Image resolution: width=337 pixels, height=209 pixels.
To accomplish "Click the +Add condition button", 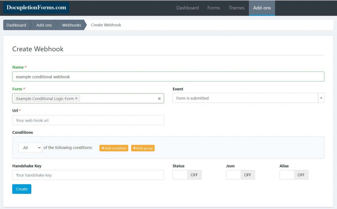I will 114,148.
